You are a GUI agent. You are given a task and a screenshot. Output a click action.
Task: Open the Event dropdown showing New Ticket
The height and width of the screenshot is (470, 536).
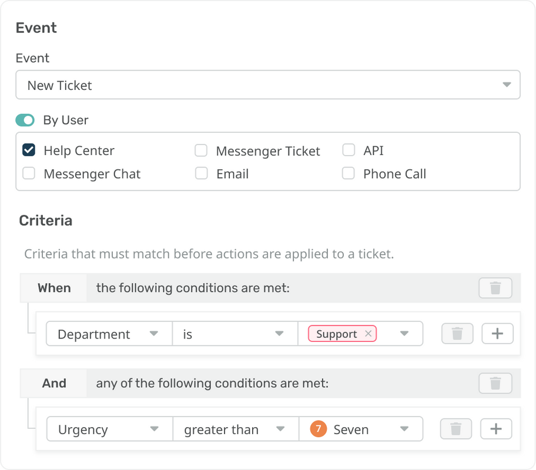[507, 84]
